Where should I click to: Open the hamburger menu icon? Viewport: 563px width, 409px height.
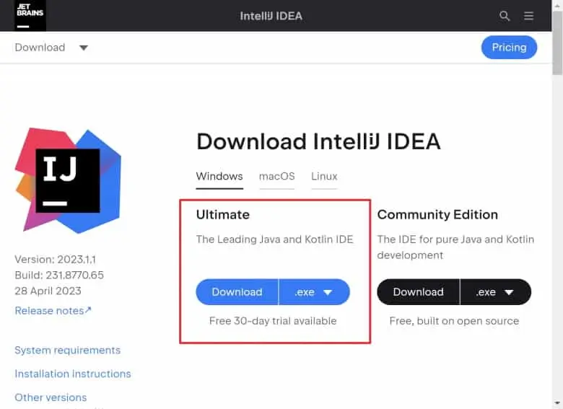(x=528, y=16)
